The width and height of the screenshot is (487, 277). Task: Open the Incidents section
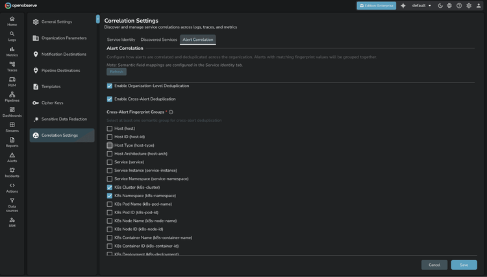point(12,172)
